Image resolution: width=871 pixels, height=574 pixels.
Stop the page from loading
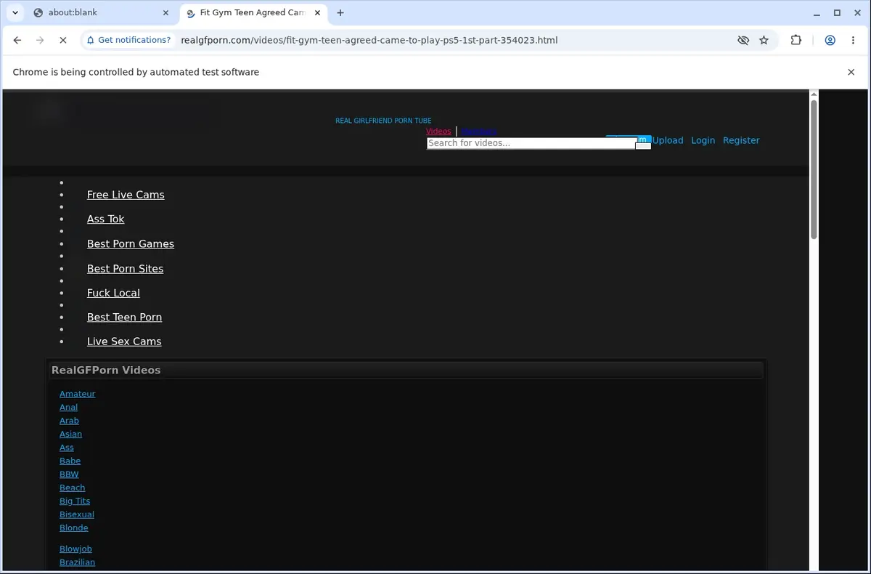point(63,41)
